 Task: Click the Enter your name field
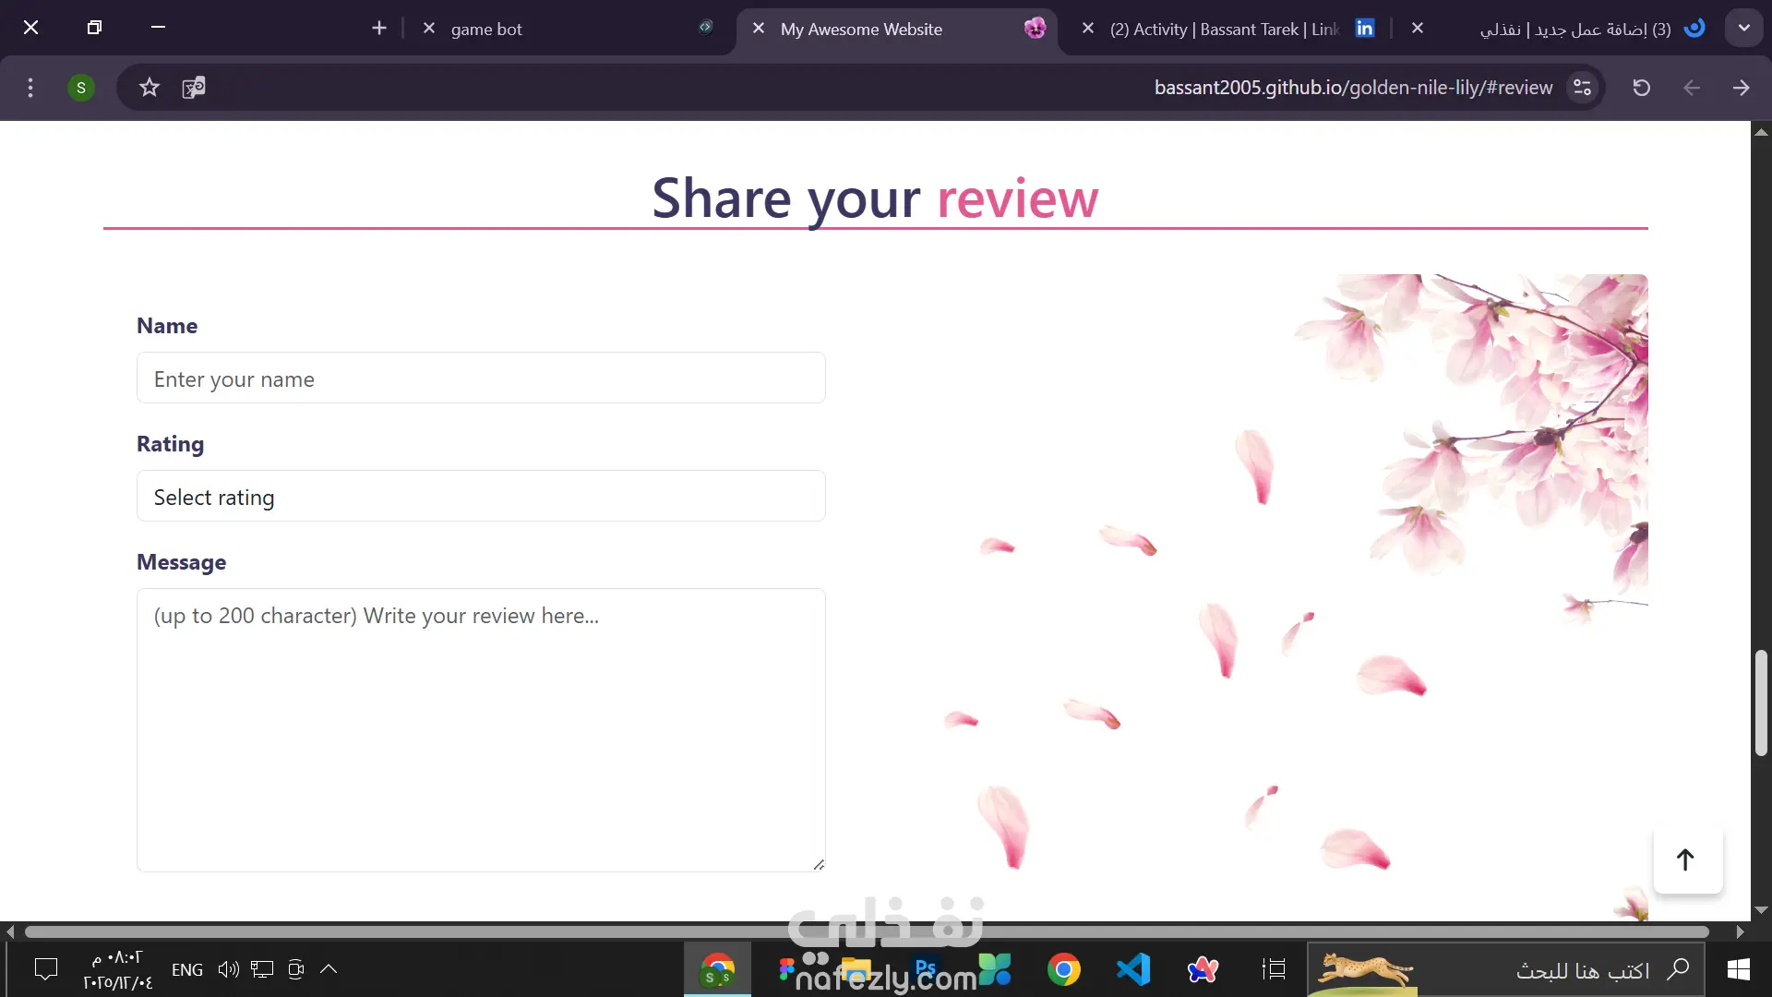[x=481, y=378]
